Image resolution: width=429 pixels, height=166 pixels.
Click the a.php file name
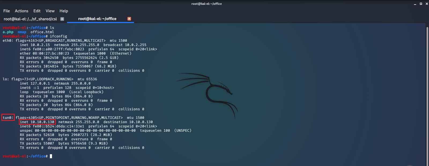coord(8,32)
